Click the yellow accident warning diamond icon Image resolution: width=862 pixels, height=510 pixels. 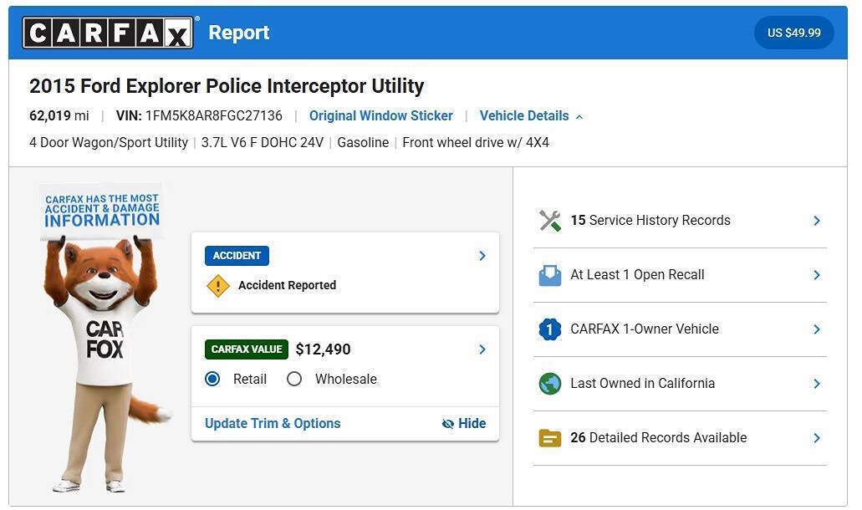coord(218,286)
